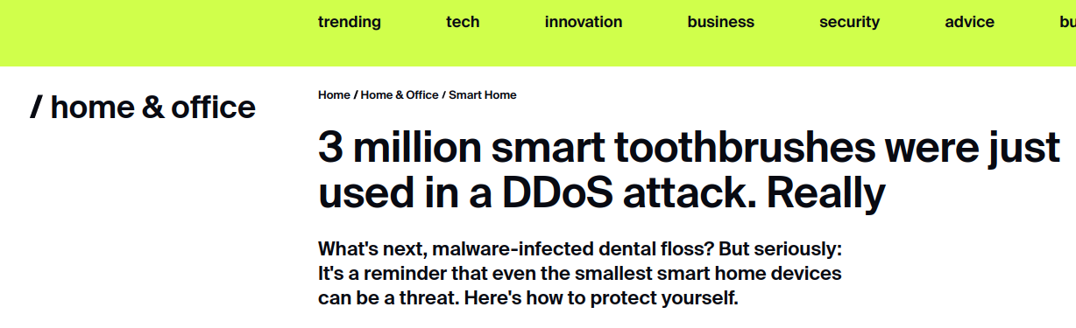The height and width of the screenshot is (328, 1076).
Task: Select the tech navigation item
Action: point(463,22)
